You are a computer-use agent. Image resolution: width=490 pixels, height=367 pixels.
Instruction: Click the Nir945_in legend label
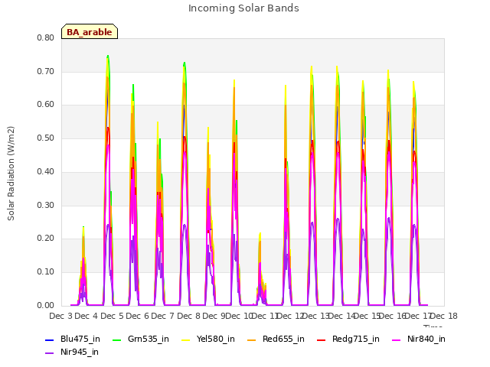[x=80, y=352]
